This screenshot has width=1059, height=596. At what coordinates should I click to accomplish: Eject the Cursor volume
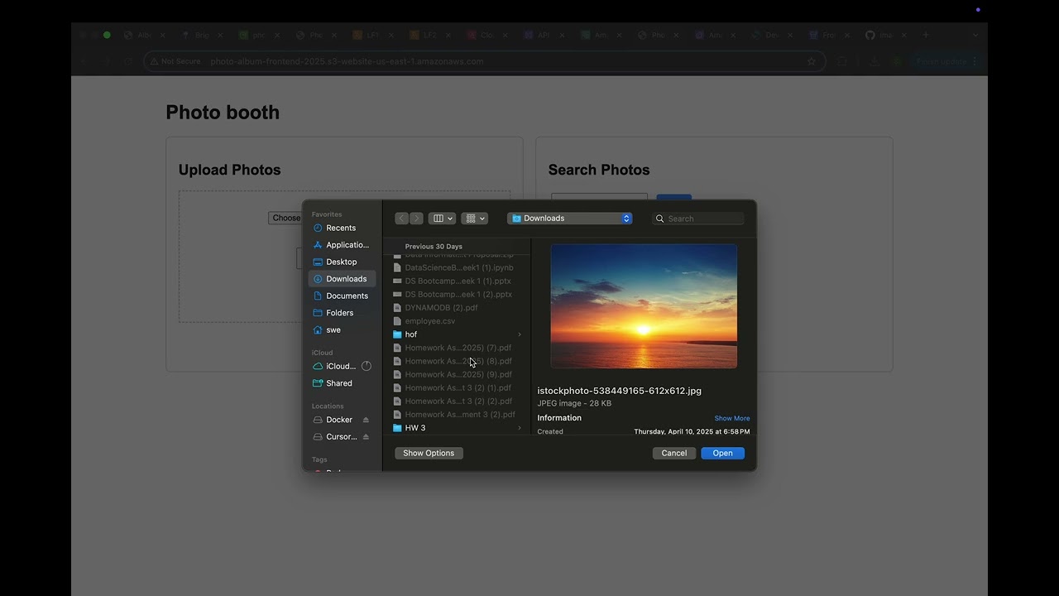pos(366,436)
